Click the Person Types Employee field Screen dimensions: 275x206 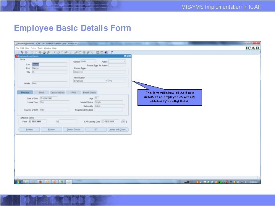99,72
